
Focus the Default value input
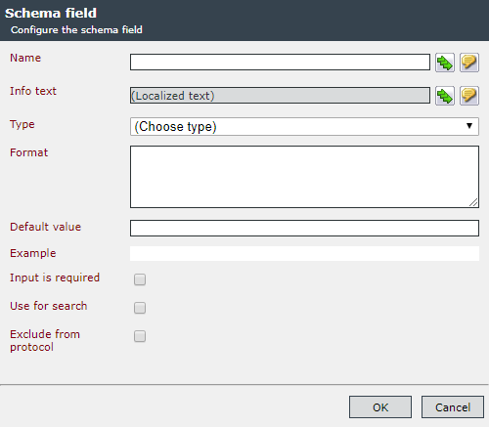[x=304, y=228]
